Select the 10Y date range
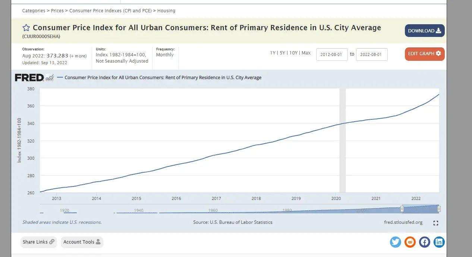The width and height of the screenshot is (472, 257). point(293,53)
